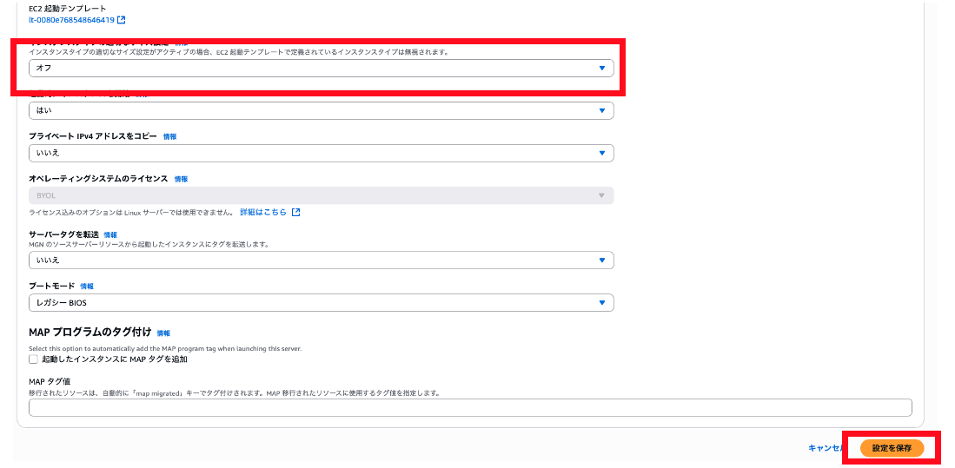Viewport: 955px width, 468px height.
Task: Open the right-sizing dropdown showing オフ
Action: click(321, 69)
